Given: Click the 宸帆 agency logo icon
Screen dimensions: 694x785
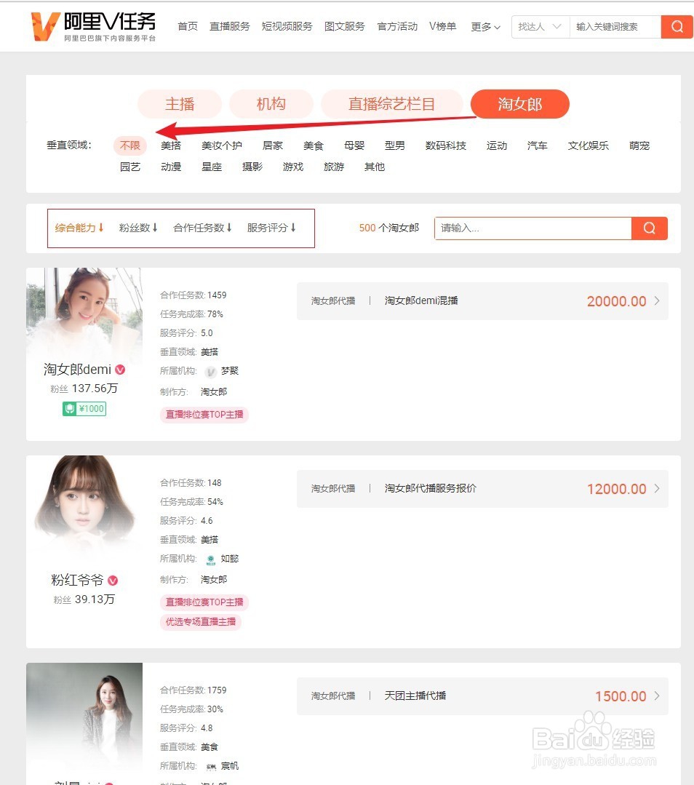Looking at the screenshot, I should pos(211,767).
